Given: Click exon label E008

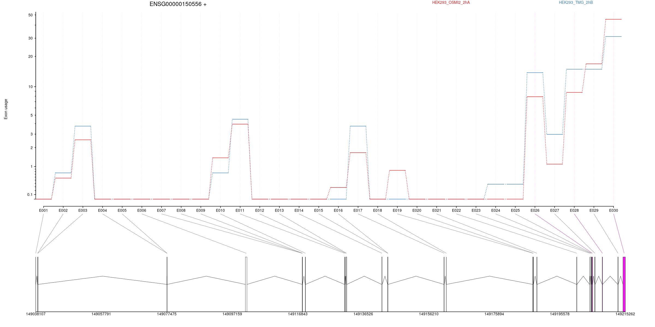Looking at the screenshot, I should pos(181,210).
